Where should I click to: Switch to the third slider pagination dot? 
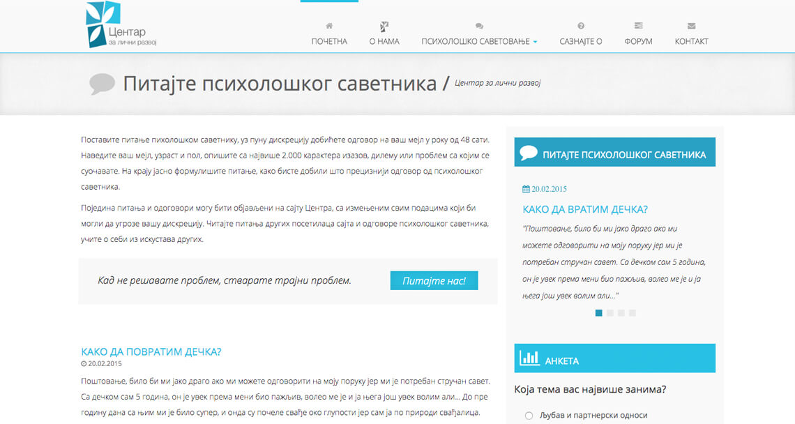pos(621,313)
